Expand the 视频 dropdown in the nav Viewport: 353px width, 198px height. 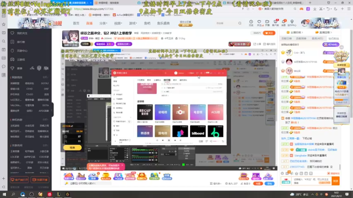(x=118, y=23)
